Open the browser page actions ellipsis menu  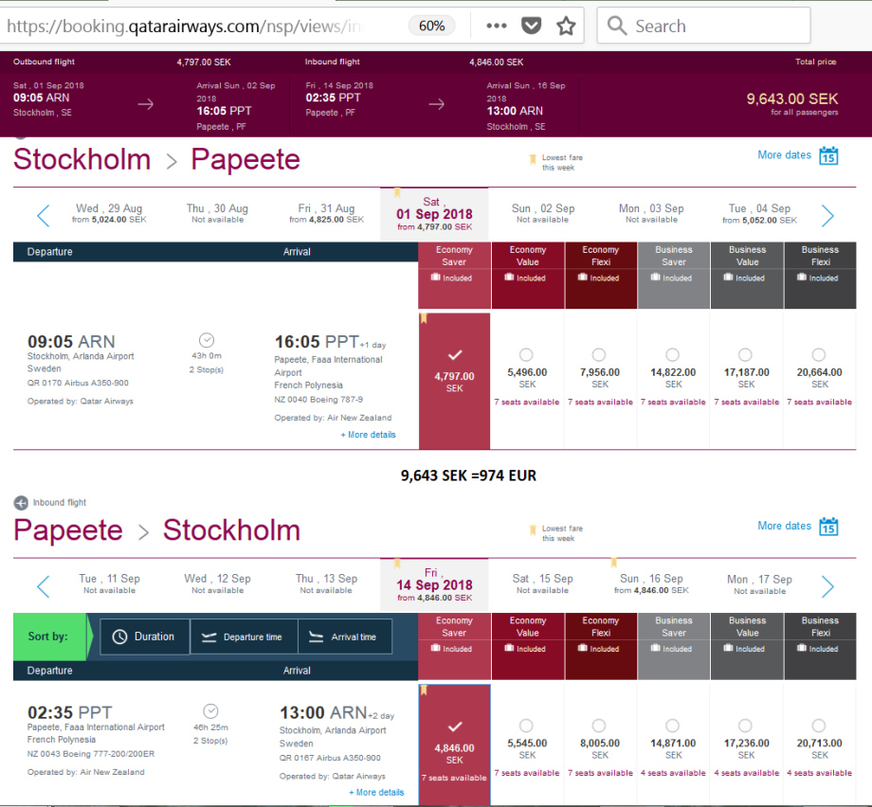click(x=496, y=26)
